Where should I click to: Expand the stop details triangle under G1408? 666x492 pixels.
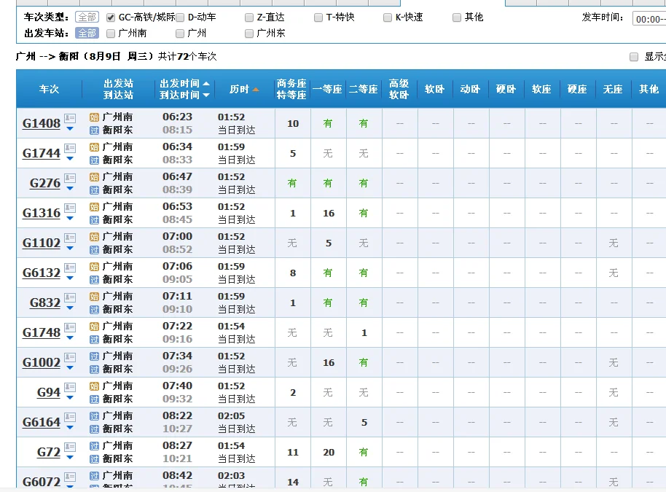pos(68,128)
